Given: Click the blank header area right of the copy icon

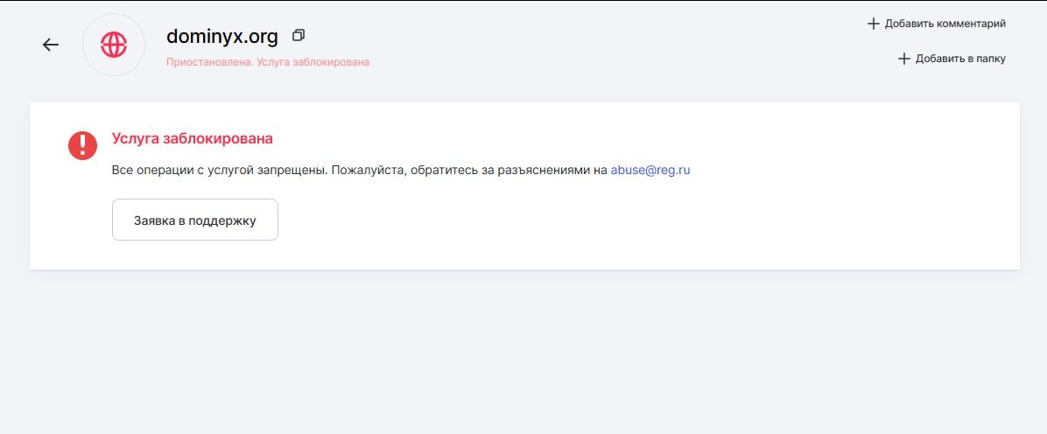Looking at the screenshot, I should [569, 39].
